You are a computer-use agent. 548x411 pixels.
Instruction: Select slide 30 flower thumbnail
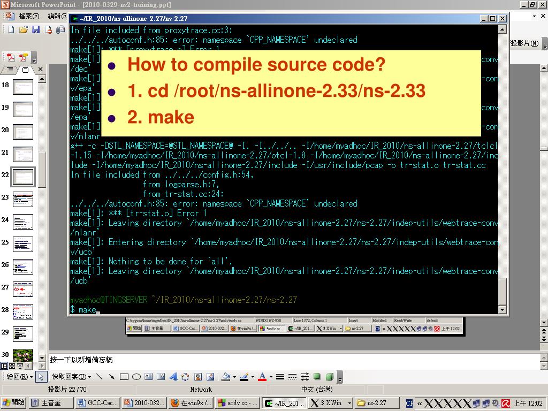[x=22, y=355]
